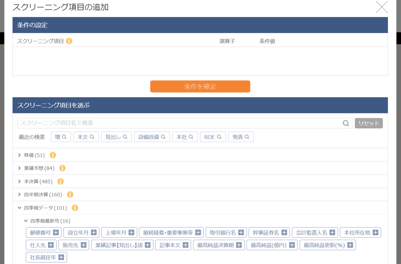Add 記事本文 screening item
Screen dimensions: 401x264
point(185,245)
